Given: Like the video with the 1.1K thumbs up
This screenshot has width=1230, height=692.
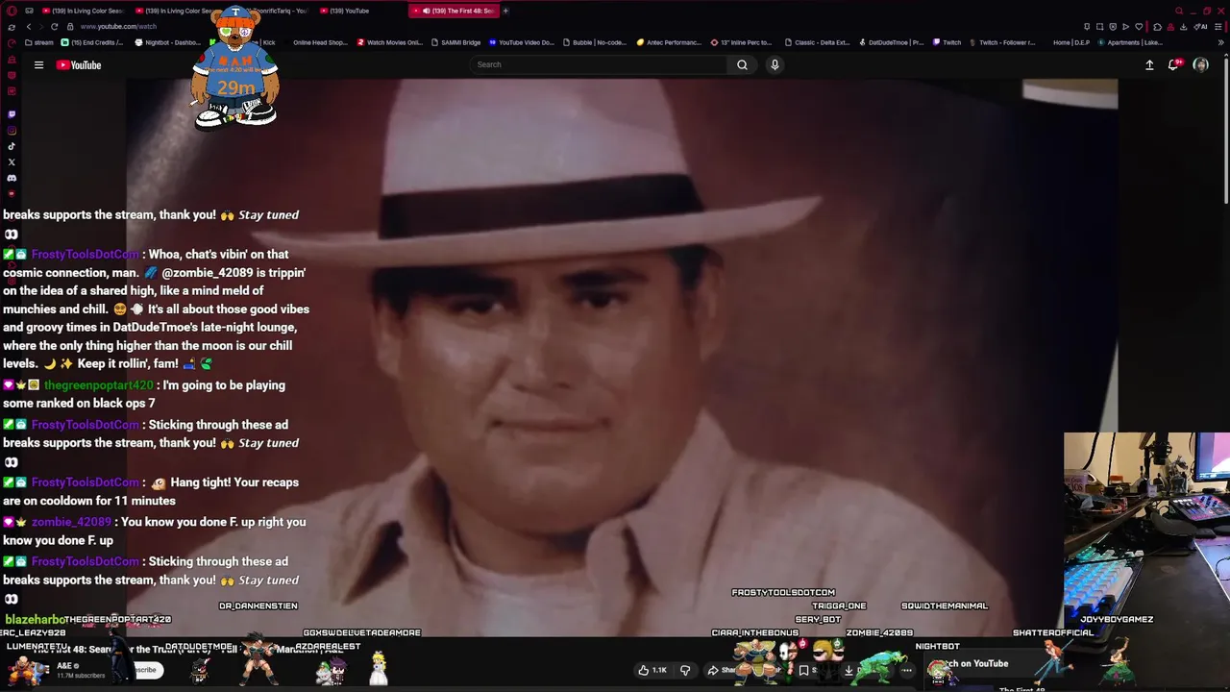Looking at the screenshot, I should click(x=653, y=670).
